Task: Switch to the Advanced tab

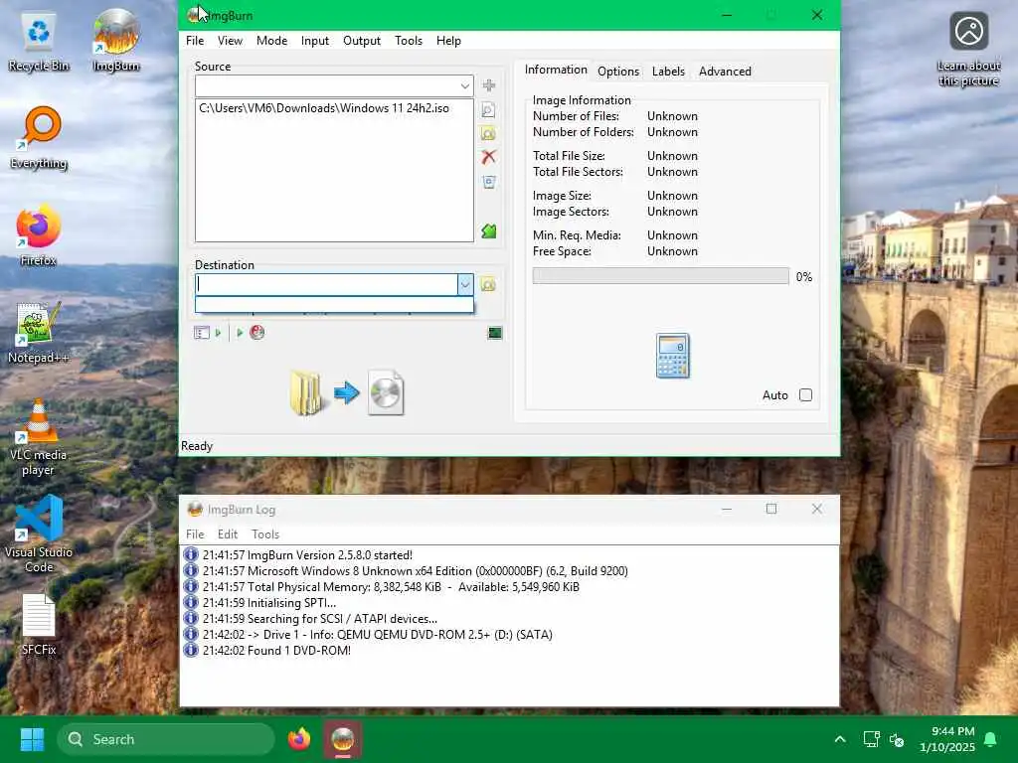Action: (x=725, y=72)
